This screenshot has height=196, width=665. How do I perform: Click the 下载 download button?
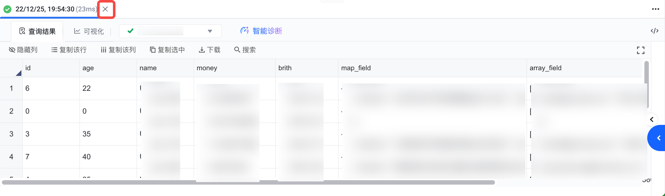click(209, 50)
